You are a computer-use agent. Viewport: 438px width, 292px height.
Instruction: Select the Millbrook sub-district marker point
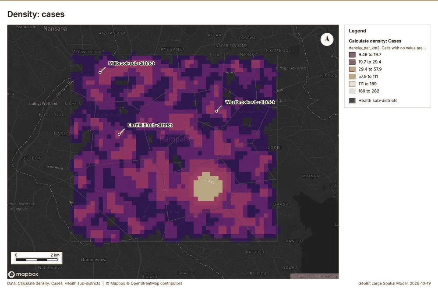[x=100, y=73]
